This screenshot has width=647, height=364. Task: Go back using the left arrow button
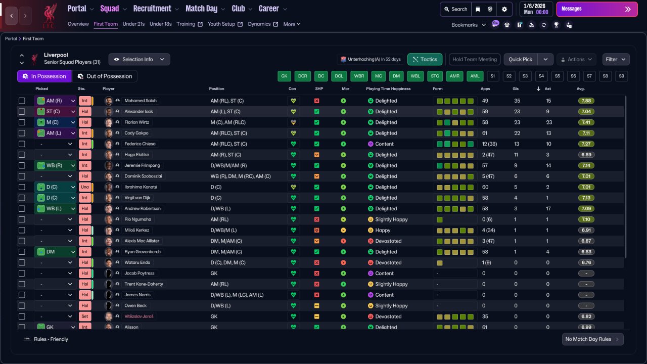12,16
